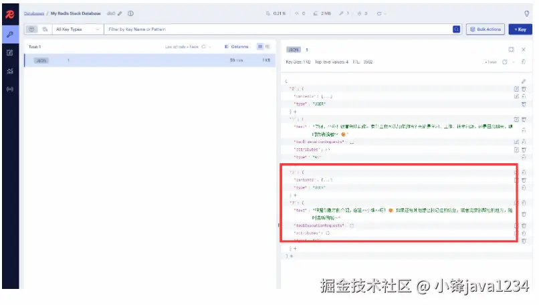
Task: Open the All Key Types dropdown
Action: [x=78, y=29]
